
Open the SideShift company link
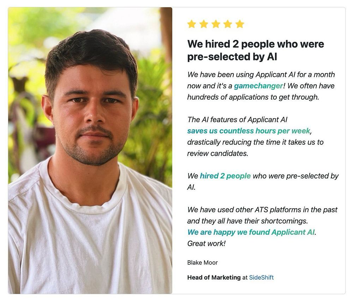point(261,278)
